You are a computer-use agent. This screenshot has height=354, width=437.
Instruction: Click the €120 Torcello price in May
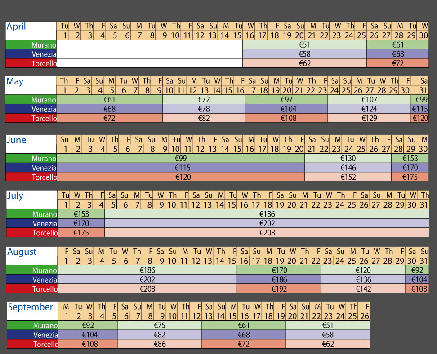click(x=419, y=118)
